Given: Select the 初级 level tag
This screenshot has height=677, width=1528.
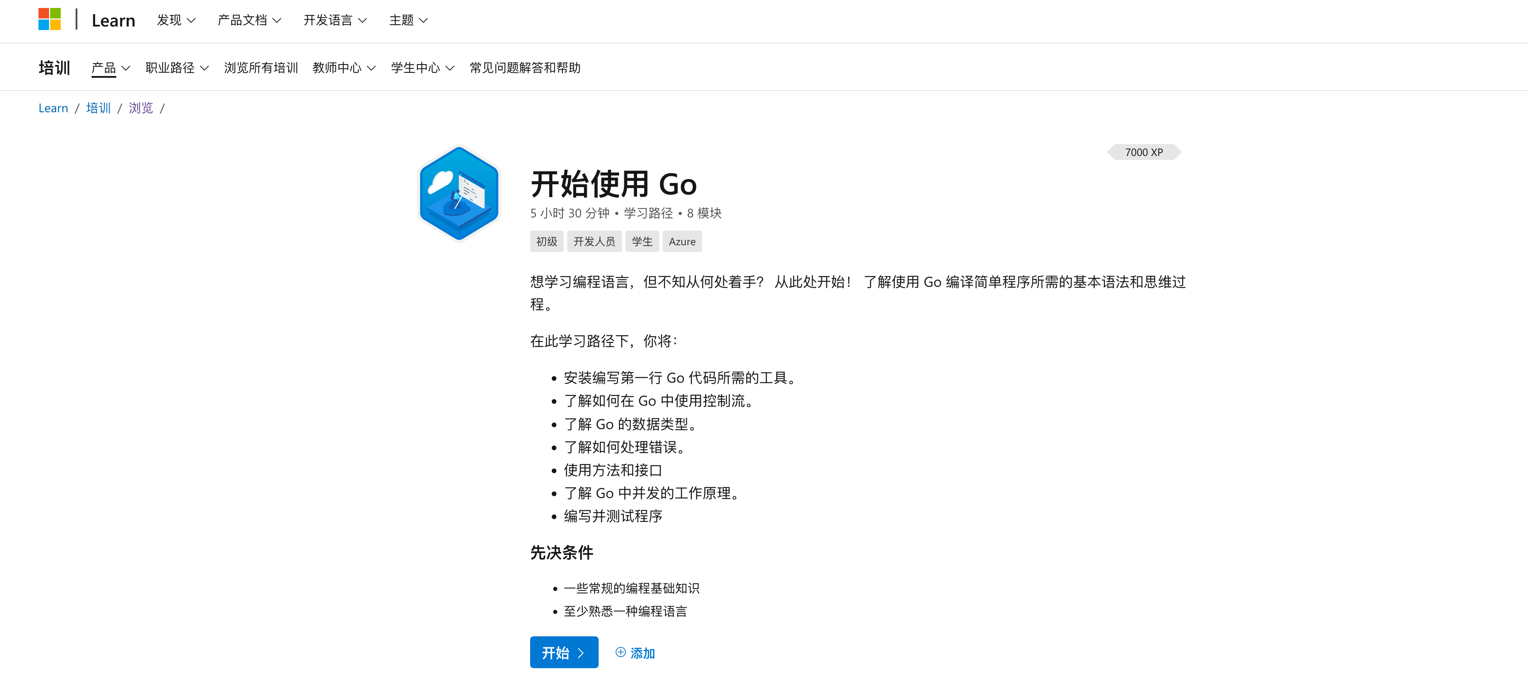Looking at the screenshot, I should pyautogui.click(x=546, y=241).
